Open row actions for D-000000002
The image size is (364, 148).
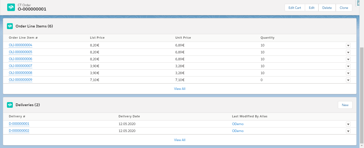pos(348,131)
